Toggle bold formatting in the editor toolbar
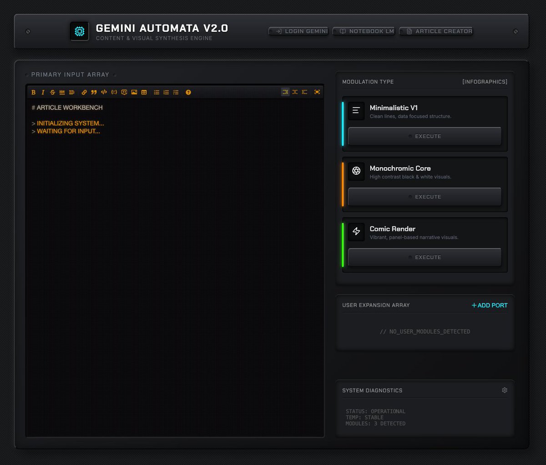The width and height of the screenshot is (546, 465). [33, 92]
